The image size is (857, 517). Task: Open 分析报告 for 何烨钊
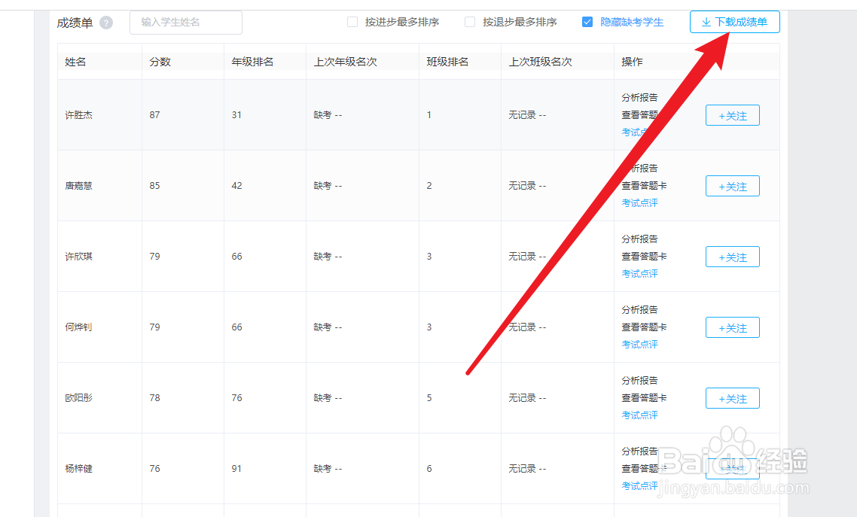pyautogui.click(x=639, y=309)
